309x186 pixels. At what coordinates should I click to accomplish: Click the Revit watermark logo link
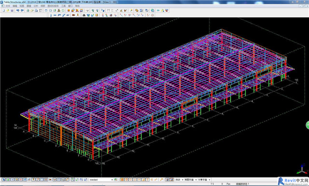pyautogui.click(x=293, y=181)
